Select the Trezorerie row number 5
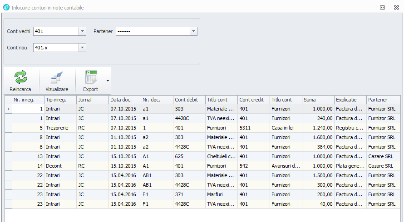Screen dimensions: 404x222 pyautogui.click(x=202, y=128)
